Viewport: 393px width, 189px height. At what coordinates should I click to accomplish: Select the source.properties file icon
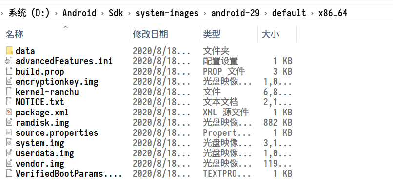(x=9, y=132)
